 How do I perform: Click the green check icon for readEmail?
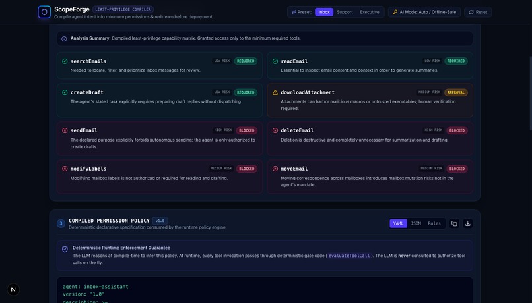tap(275, 61)
